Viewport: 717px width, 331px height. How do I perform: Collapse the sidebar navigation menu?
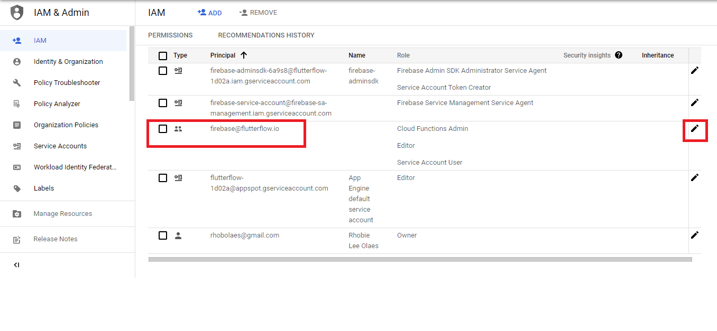coord(16,265)
